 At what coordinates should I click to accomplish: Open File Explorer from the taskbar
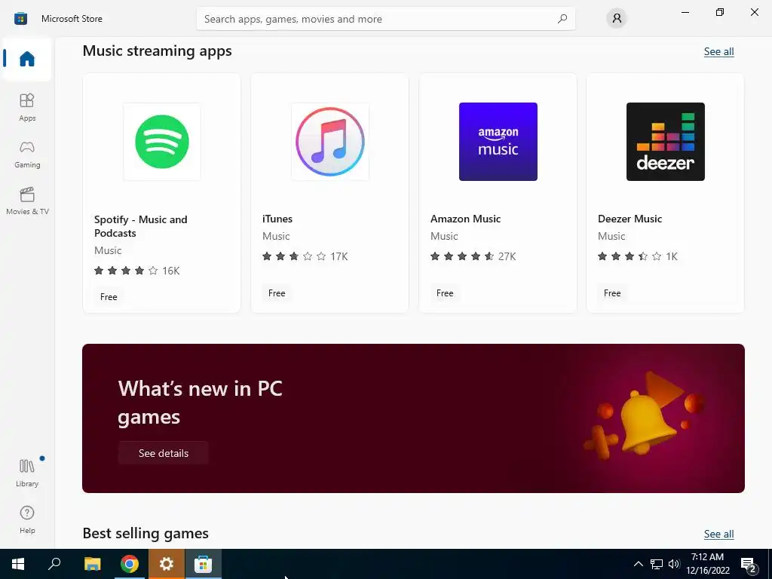pyautogui.click(x=92, y=564)
